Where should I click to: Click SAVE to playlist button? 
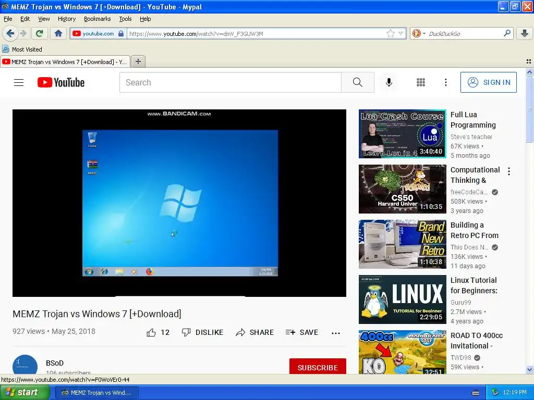click(x=302, y=332)
